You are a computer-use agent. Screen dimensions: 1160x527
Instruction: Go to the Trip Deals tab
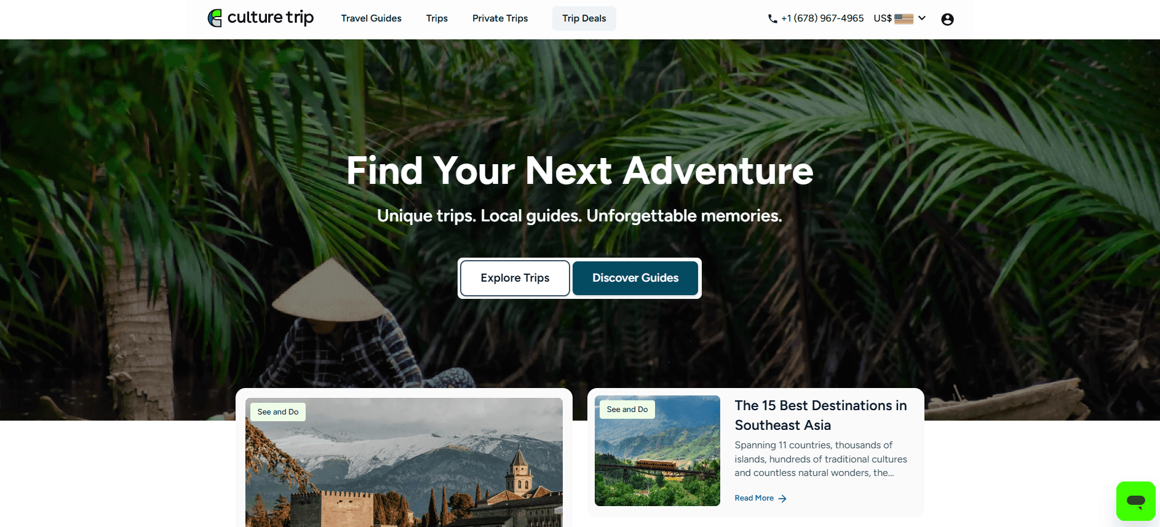click(x=584, y=18)
